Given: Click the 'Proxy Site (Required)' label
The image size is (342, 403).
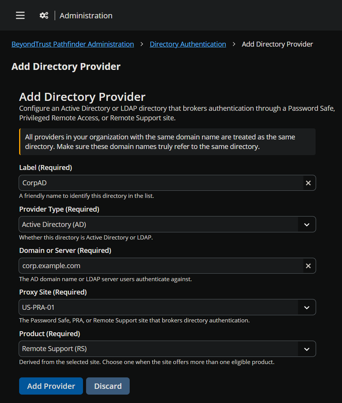Looking at the screenshot, I should 53,292.
